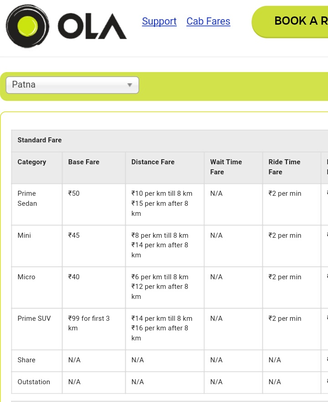Open the Support link
Image resolution: width=328 pixels, height=402 pixels.
pos(159,21)
